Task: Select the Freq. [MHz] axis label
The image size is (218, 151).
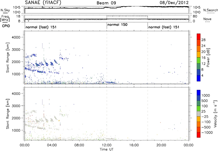Action: pyautogui.click(x=5, y=19)
